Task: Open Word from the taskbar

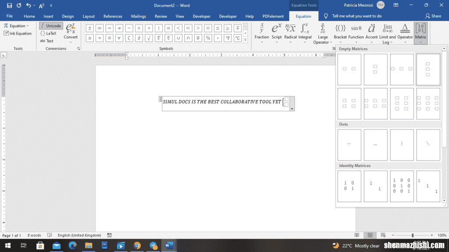Action: coord(169,245)
